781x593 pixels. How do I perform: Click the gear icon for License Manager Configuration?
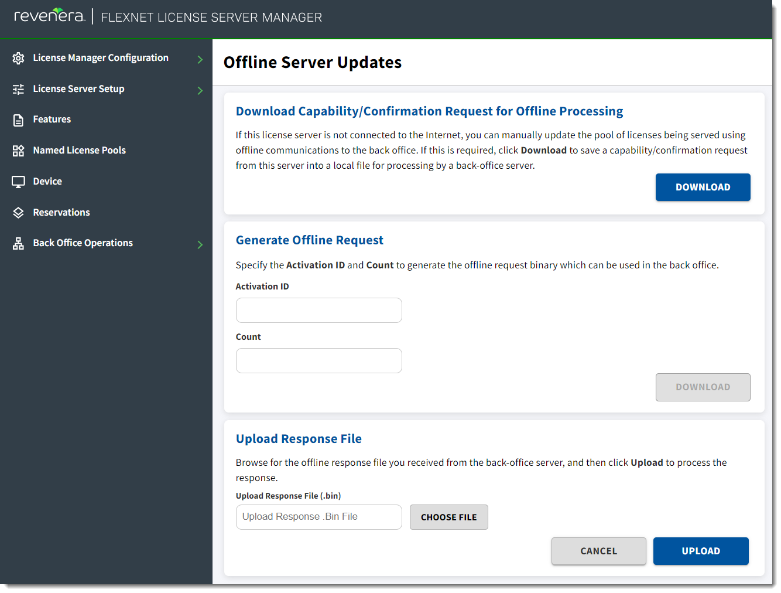coord(18,58)
